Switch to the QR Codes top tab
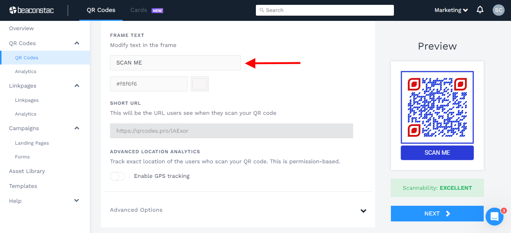Image resolution: width=511 pixels, height=233 pixels. click(101, 10)
